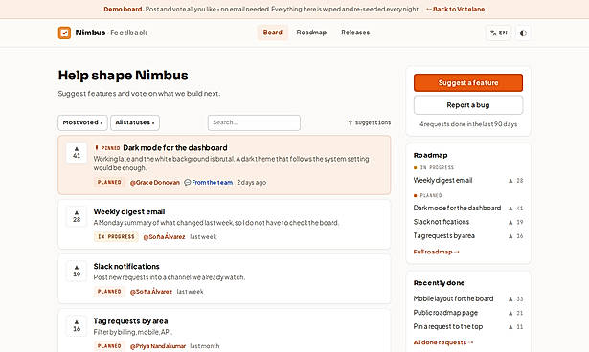Click the Roadmap sidebar heading
Image resolution: width=589 pixels, height=352 pixels.
pyautogui.click(x=430, y=155)
